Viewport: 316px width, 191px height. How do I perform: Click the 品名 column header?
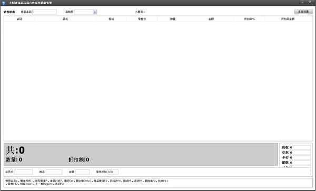tap(65, 19)
